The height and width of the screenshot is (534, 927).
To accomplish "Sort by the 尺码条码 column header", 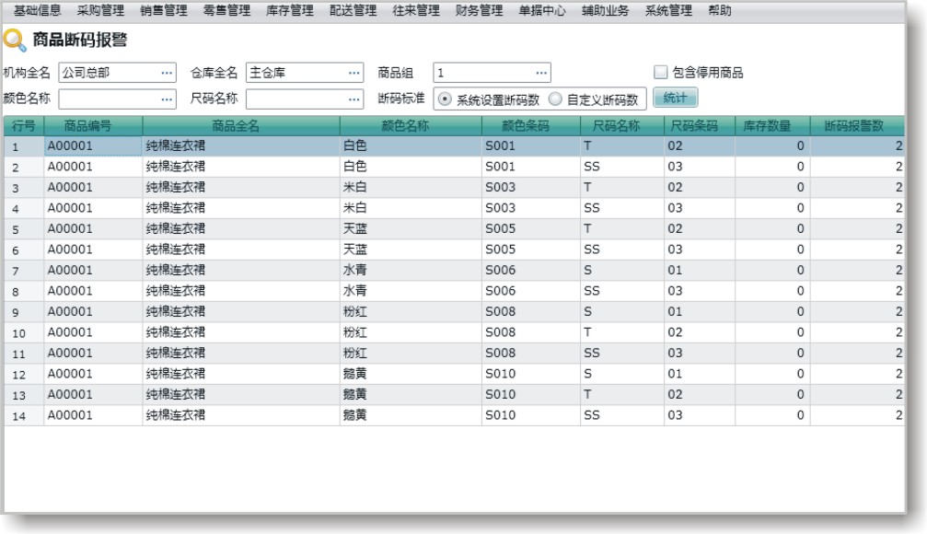I will coord(699,125).
